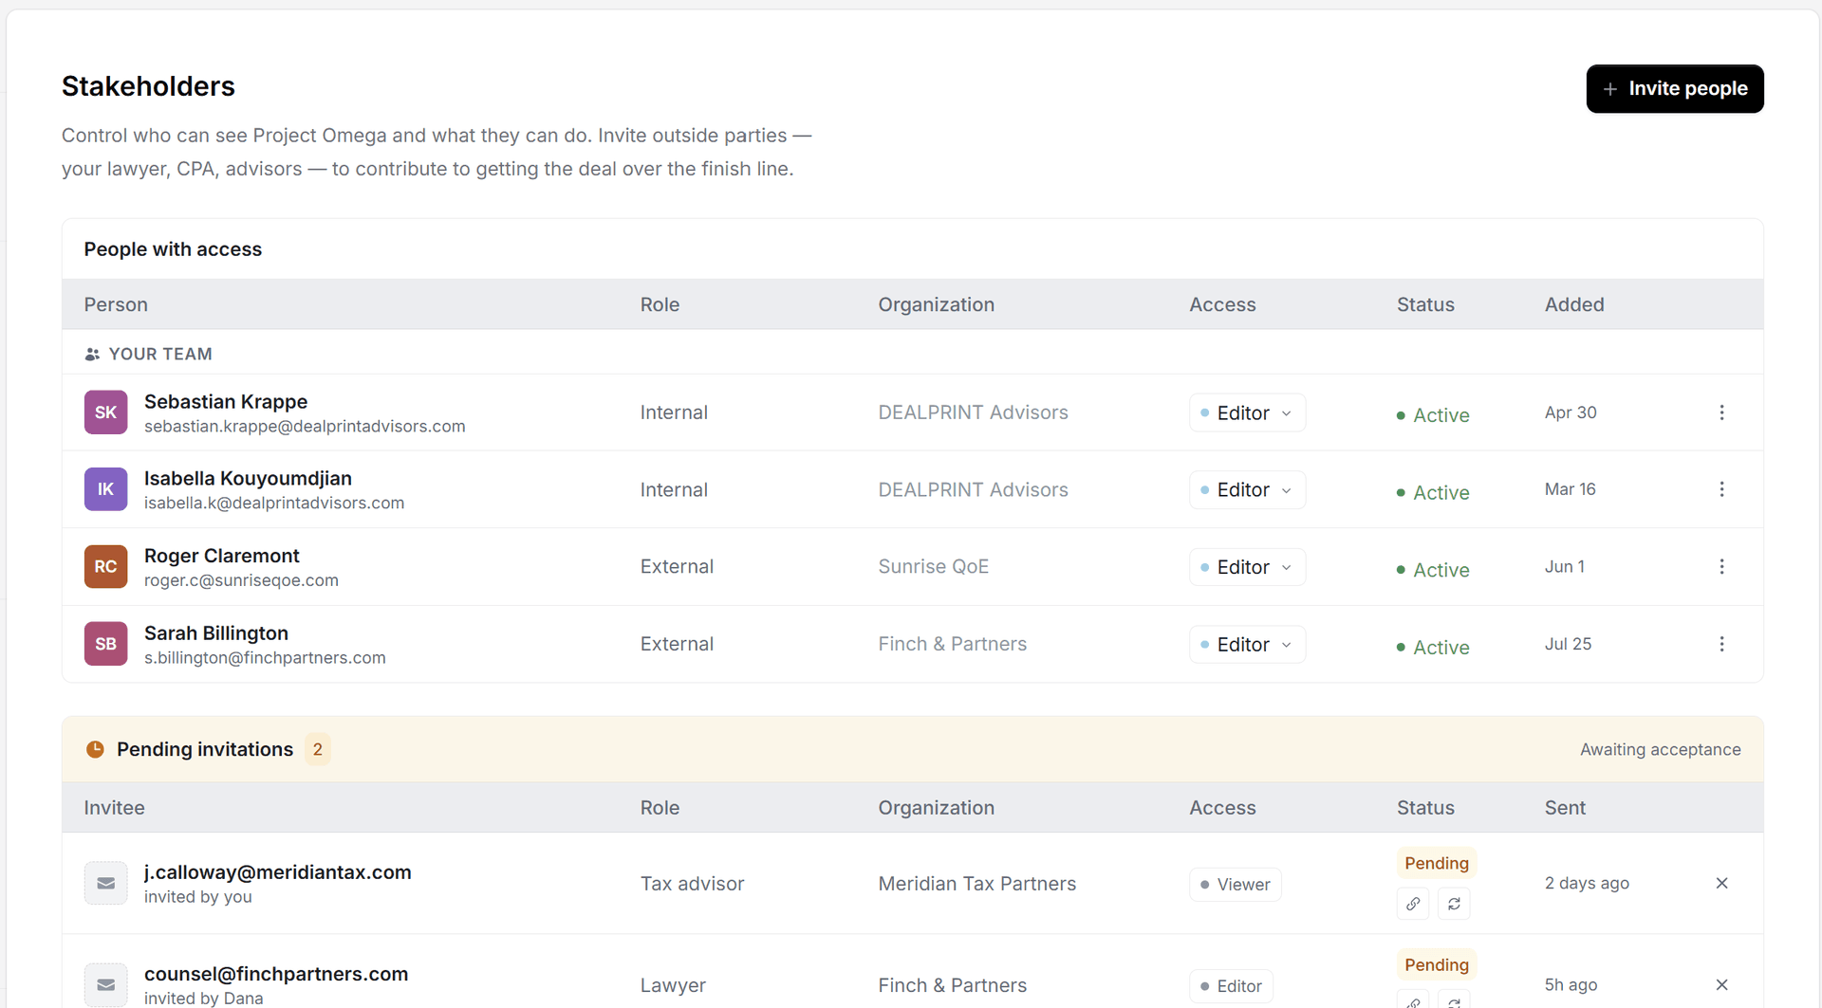Click the Pending invitations count badge
1822x1008 pixels.
pos(317,749)
